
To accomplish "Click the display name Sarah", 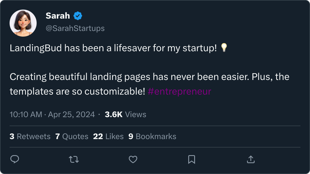I will tap(58, 16).
